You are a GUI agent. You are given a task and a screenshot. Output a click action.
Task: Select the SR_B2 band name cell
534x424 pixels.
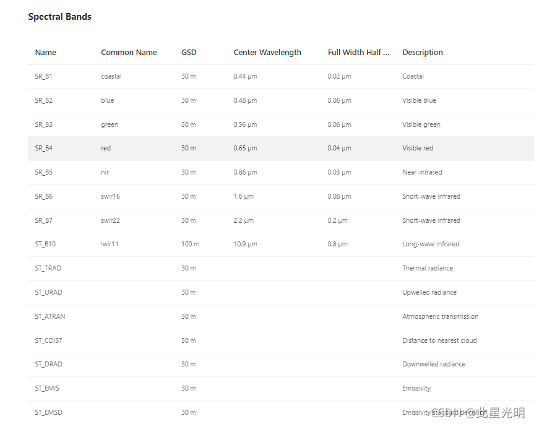[43, 100]
